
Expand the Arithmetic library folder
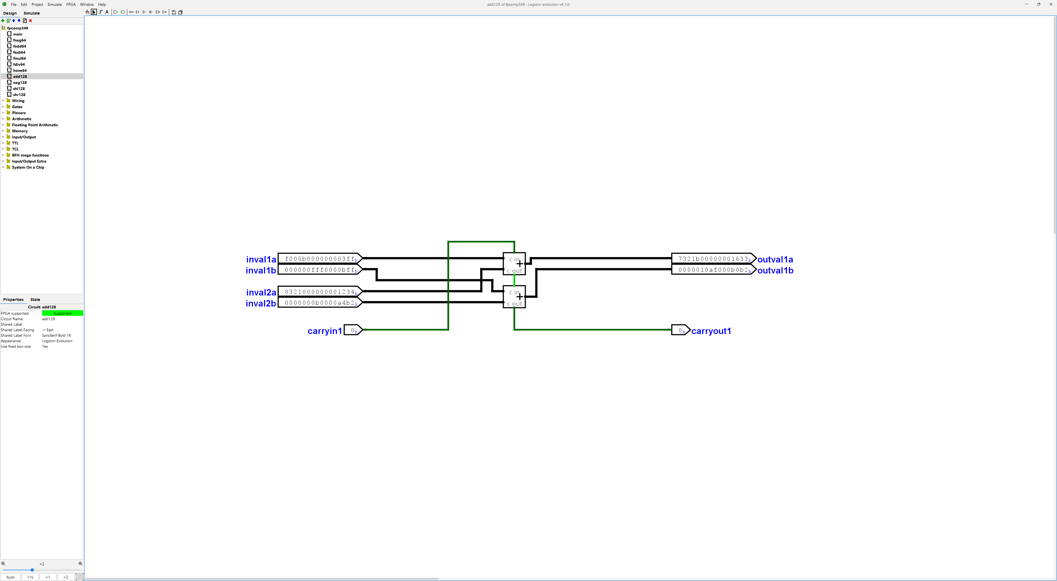(x=3, y=119)
